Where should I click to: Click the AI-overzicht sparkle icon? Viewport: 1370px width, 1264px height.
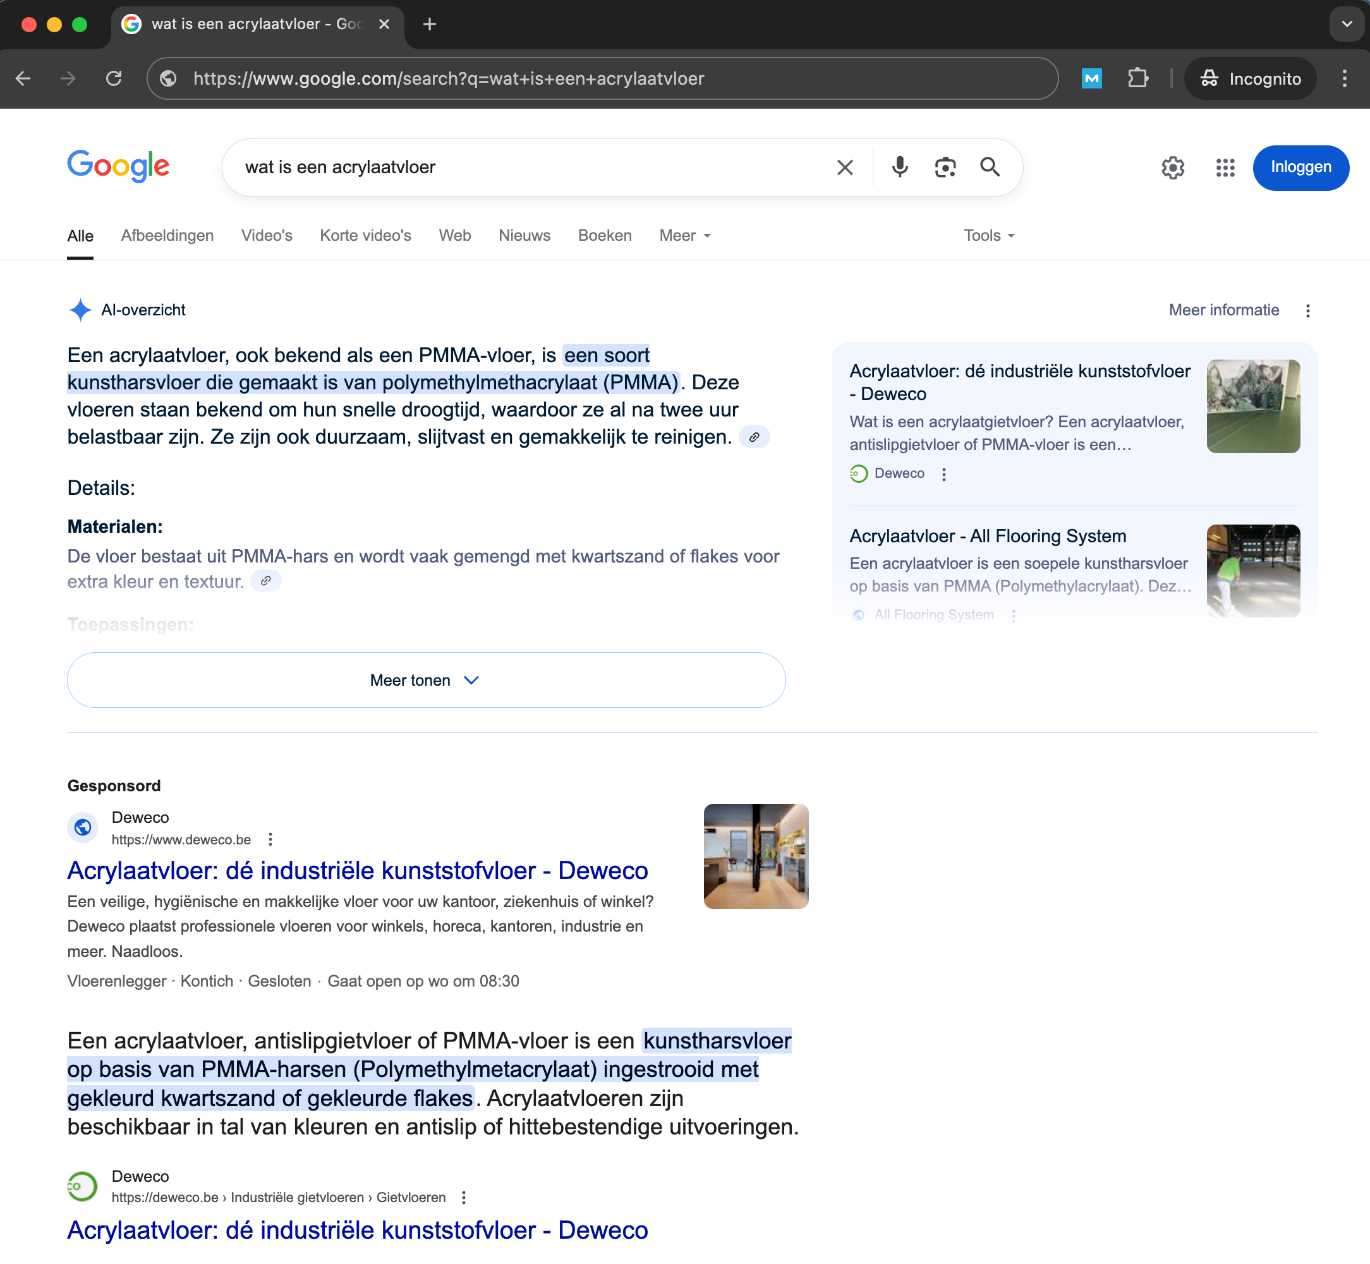(80, 310)
